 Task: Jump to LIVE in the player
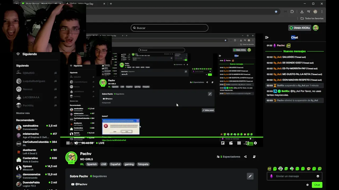point(100,143)
